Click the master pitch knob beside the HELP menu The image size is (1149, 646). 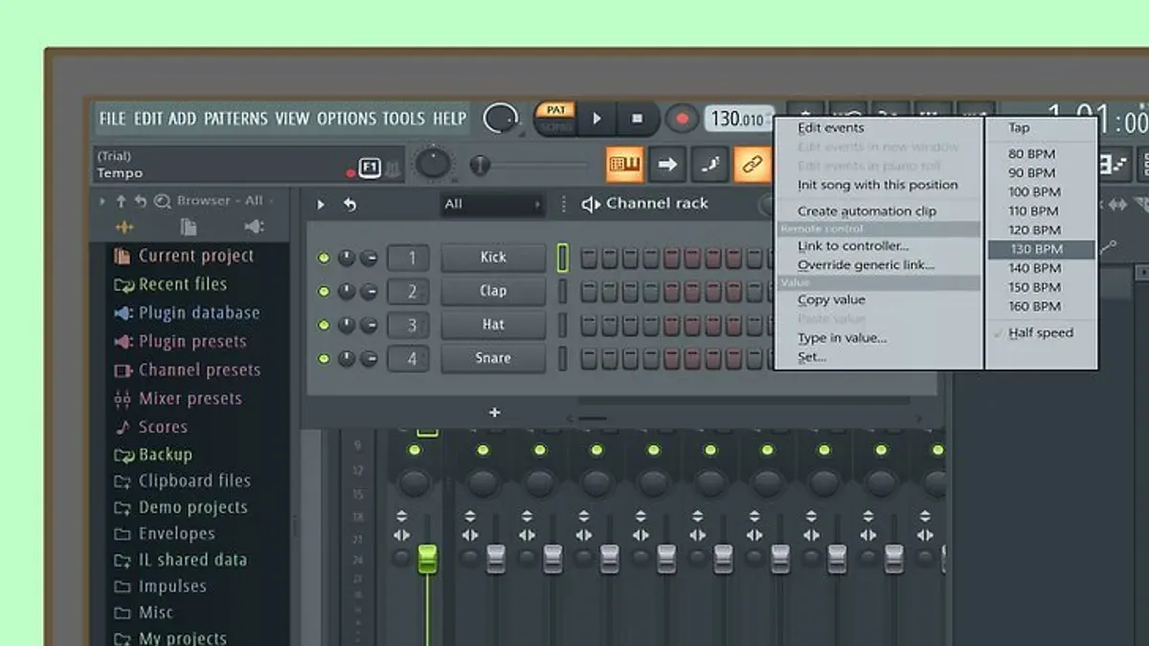(498, 119)
